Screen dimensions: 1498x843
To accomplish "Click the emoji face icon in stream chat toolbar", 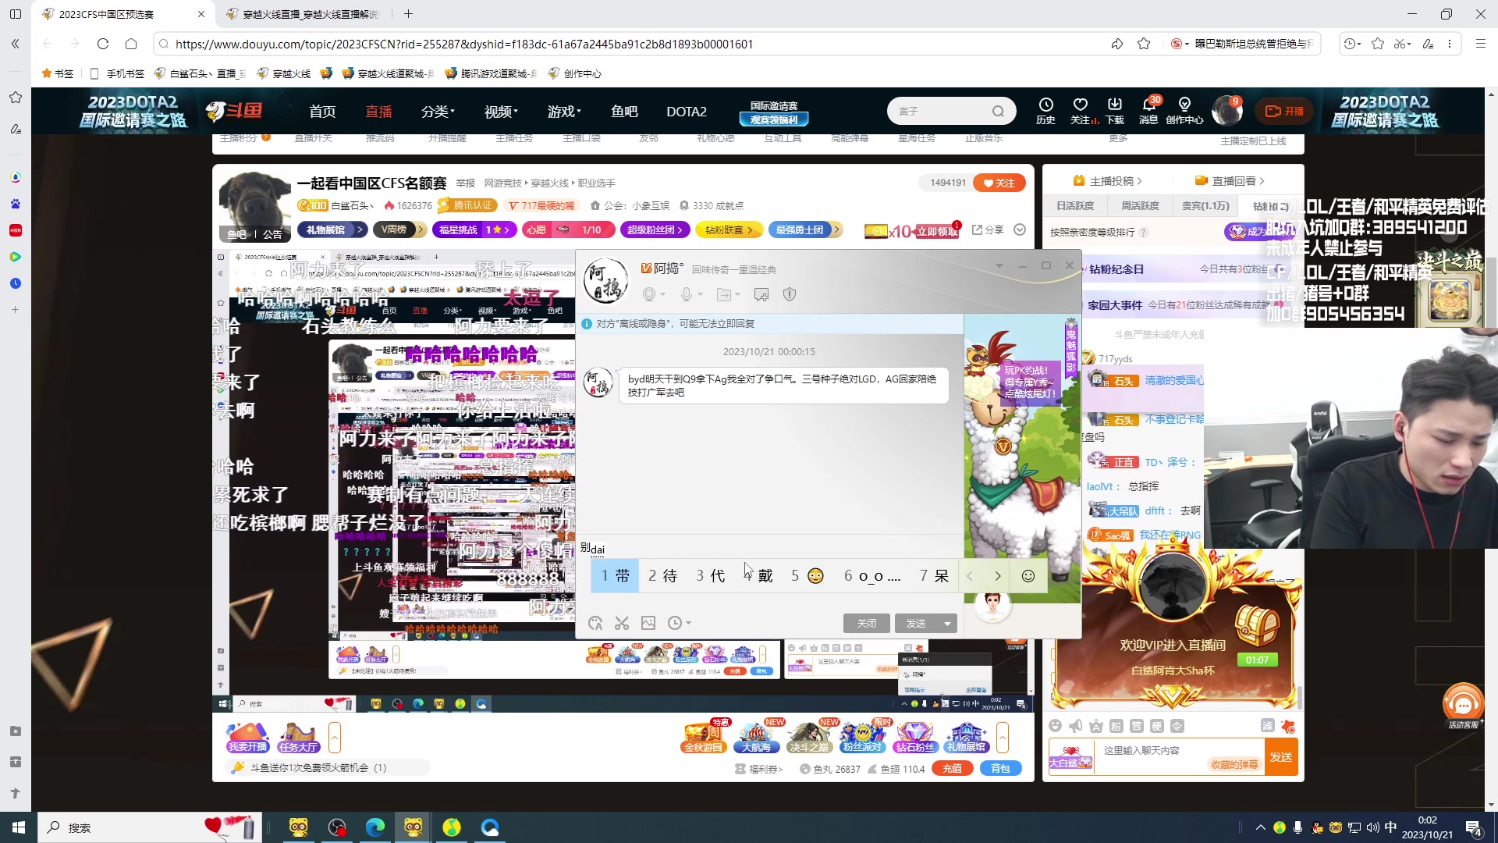I will (1055, 726).
